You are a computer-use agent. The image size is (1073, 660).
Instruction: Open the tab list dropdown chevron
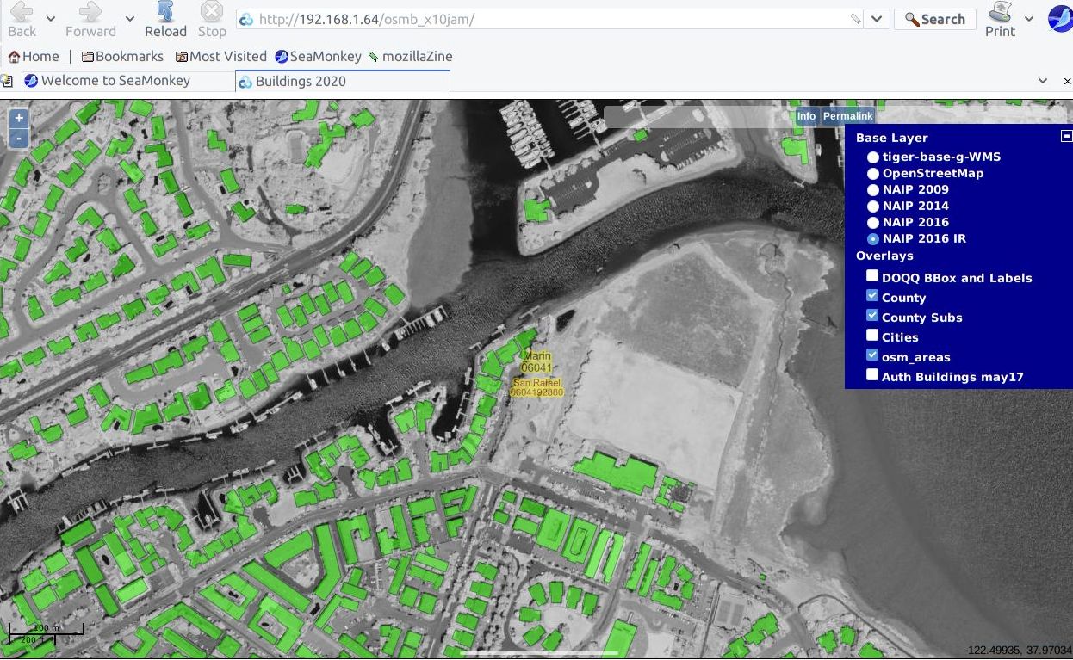click(1043, 81)
